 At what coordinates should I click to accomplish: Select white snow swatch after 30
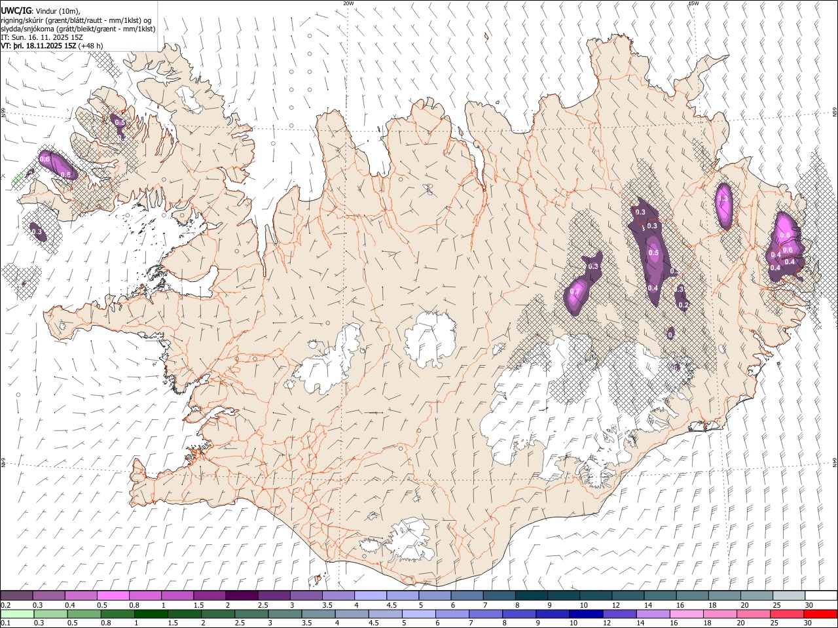click(x=821, y=595)
